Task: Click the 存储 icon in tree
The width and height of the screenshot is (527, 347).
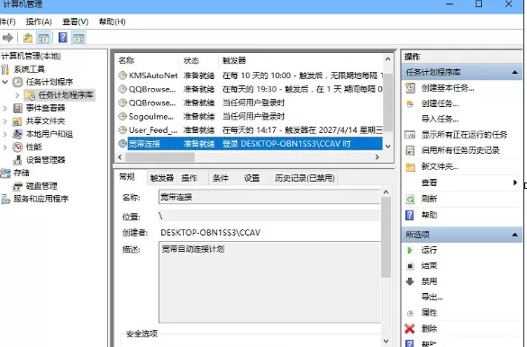Action: [x=5, y=173]
